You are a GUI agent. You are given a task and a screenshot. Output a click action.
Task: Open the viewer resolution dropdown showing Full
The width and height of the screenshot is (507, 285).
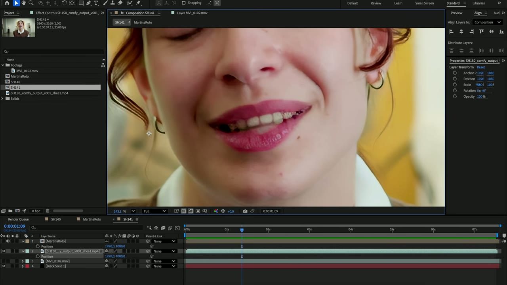(155, 211)
